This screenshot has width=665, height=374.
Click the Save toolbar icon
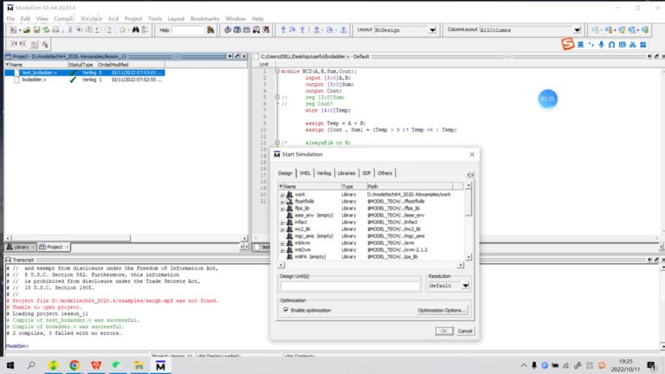click(36, 30)
